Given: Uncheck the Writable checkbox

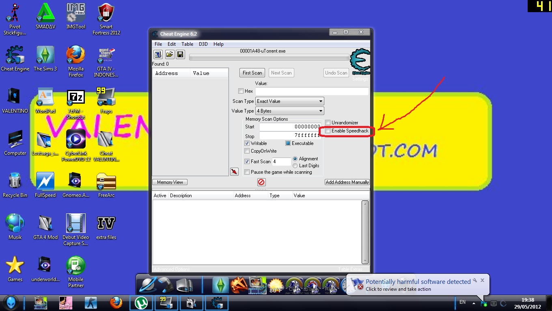Looking at the screenshot, I should pos(247,143).
